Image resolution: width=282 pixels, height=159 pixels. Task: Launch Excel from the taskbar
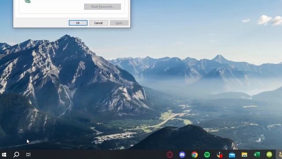(x=256, y=155)
